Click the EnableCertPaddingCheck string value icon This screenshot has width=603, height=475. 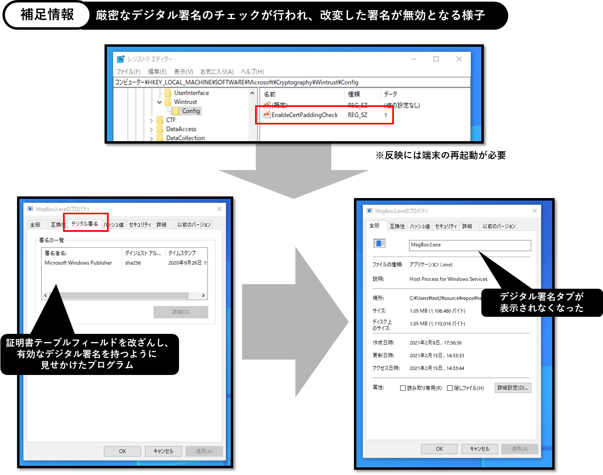click(267, 115)
